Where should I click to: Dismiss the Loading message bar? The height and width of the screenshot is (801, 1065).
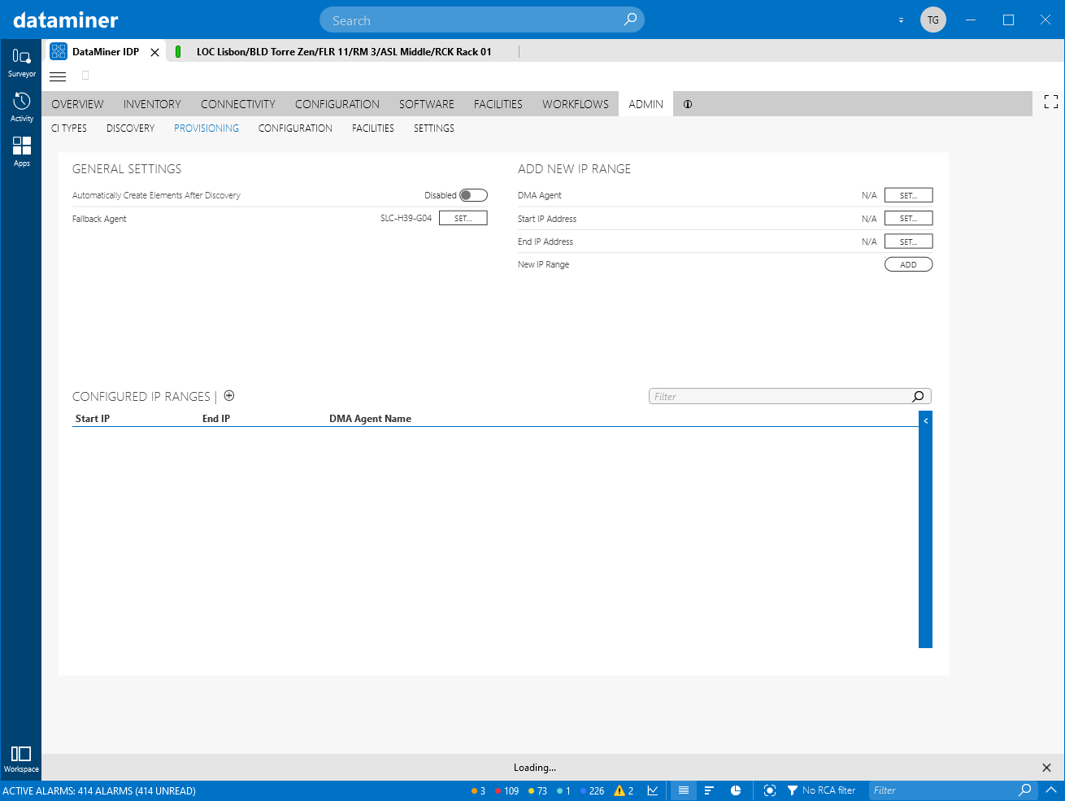pos(1046,768)
